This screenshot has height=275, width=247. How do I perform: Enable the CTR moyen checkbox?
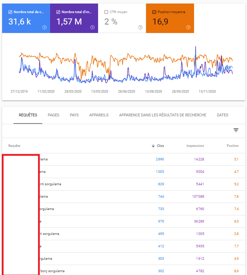coord(106,12)
